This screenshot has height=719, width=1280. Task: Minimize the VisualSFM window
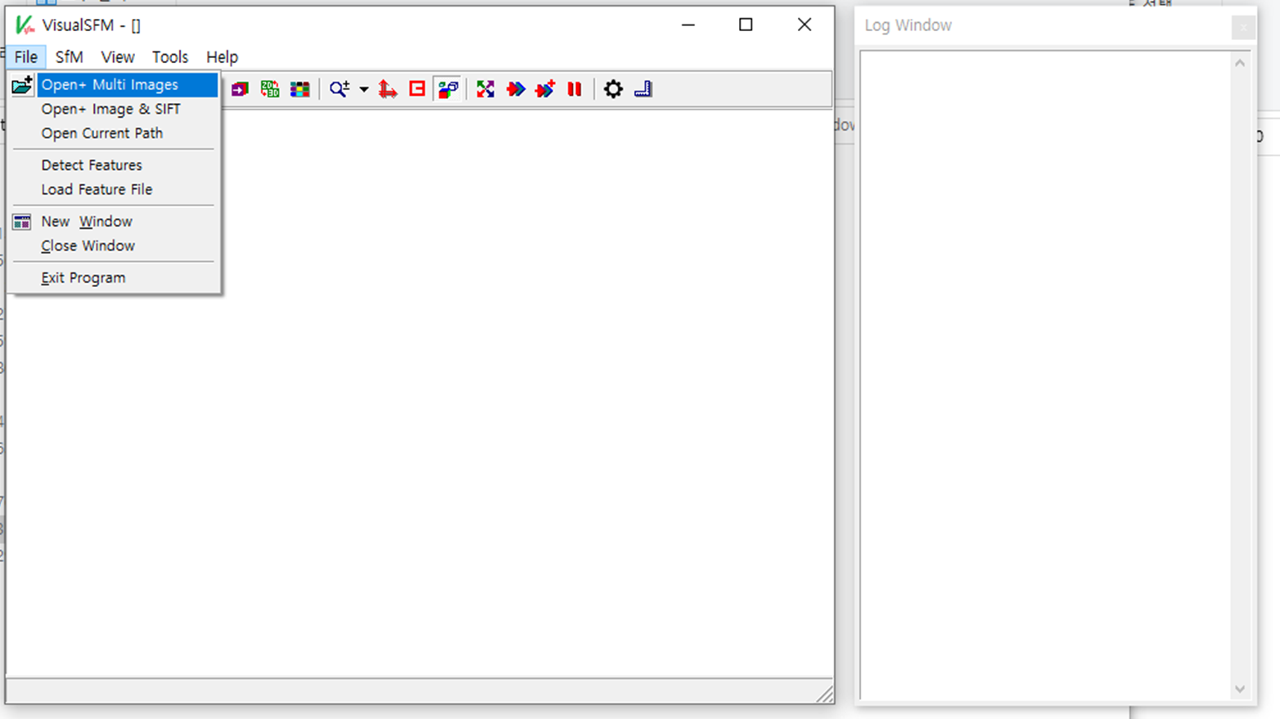688,25
